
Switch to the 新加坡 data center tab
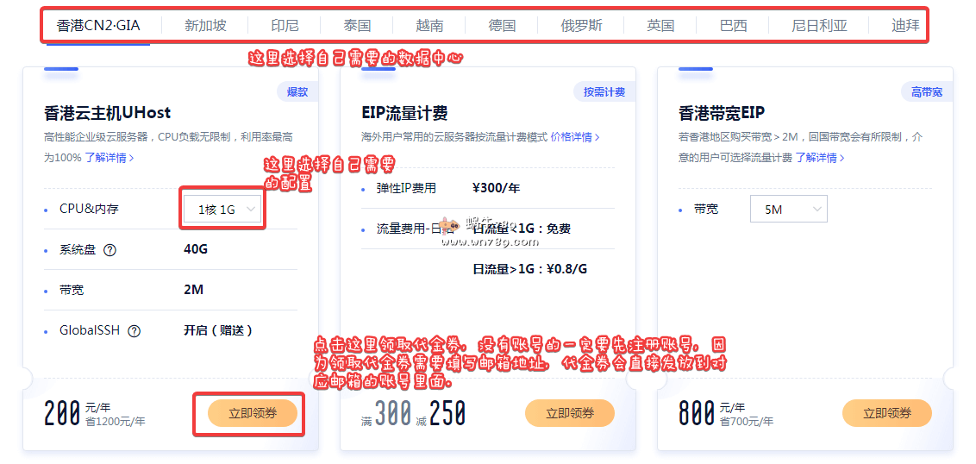point(205,25)
